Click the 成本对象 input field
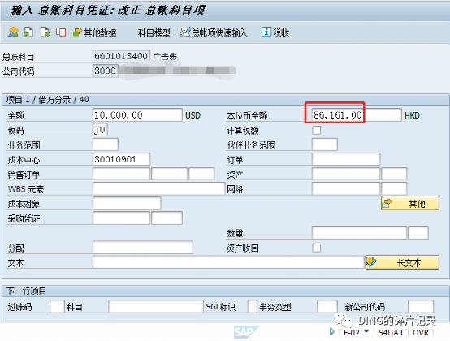Image resolution: width=450 pixels, height=341 pixels. (127, 203)
